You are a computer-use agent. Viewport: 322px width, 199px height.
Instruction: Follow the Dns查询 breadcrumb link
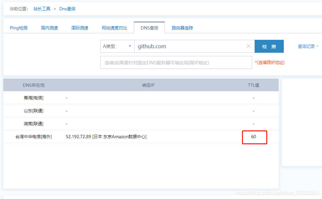coord(67,9)
